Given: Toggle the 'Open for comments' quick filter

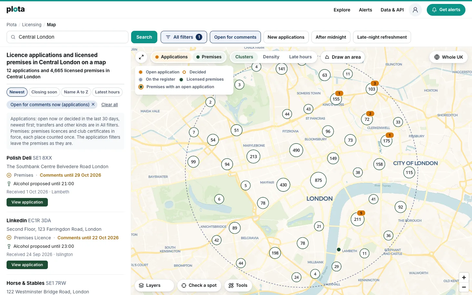Looking at the screenshot, I should coord(235,37).
